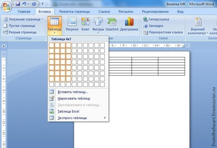Insert a Закладка bookmark
The width and height of the screenshot is (217, 148).
153,26
